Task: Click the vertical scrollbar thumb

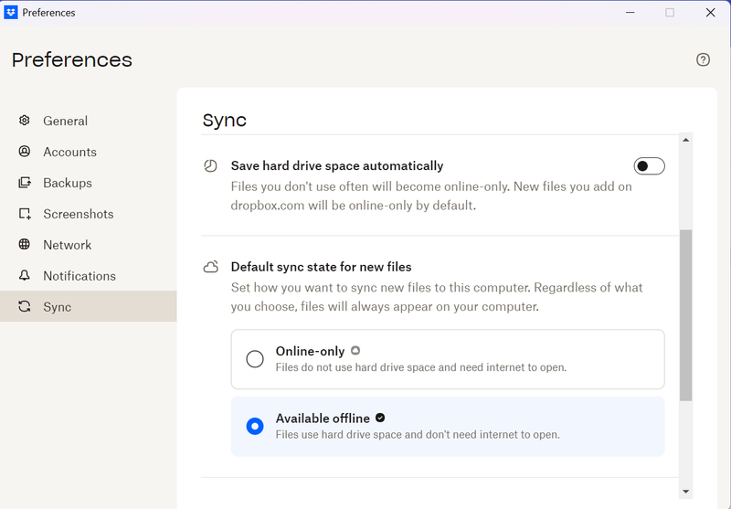Action: click(686, 315)
